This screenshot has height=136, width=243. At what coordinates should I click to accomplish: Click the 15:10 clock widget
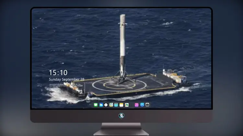[x=58, y=73]
